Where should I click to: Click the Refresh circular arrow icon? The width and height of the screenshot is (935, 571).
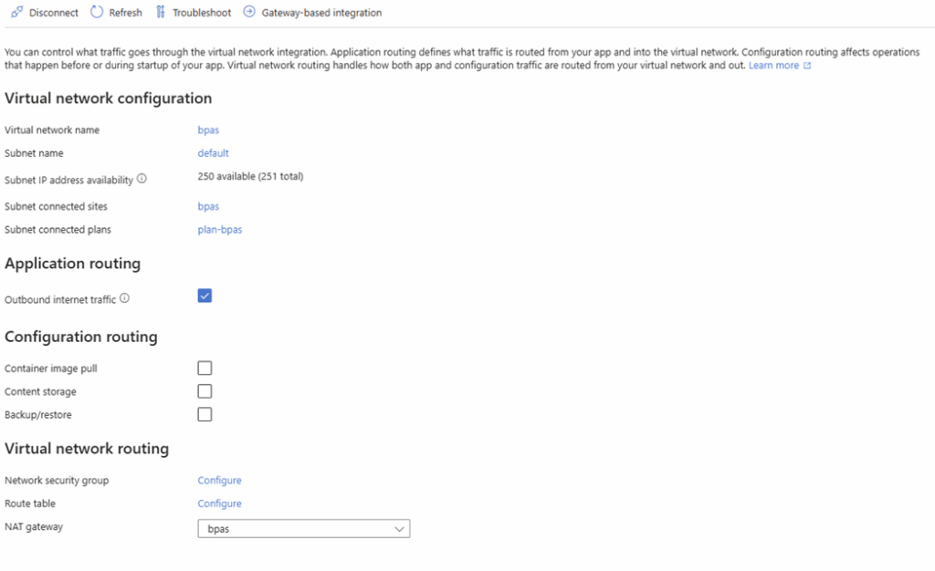[97, 12]
